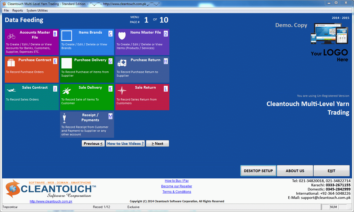
Task: Go to the Previous menu page
Action: coord(93,144)
